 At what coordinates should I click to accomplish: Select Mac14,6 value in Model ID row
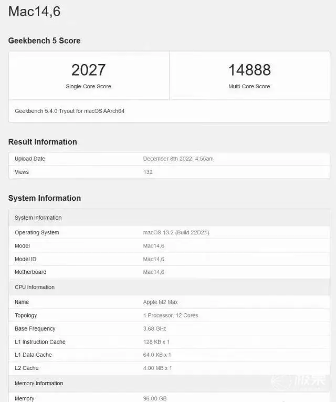[154, 259]
